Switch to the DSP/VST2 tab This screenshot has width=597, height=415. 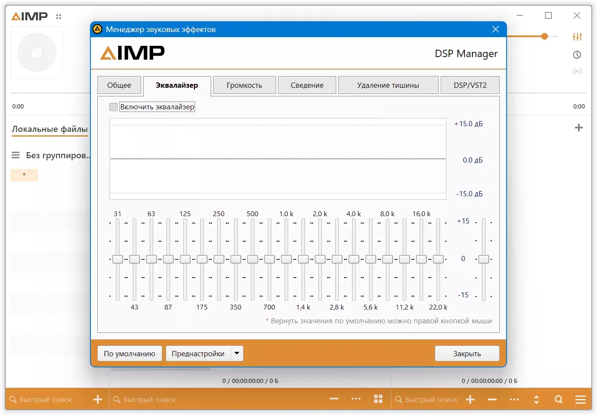point(470,85)
